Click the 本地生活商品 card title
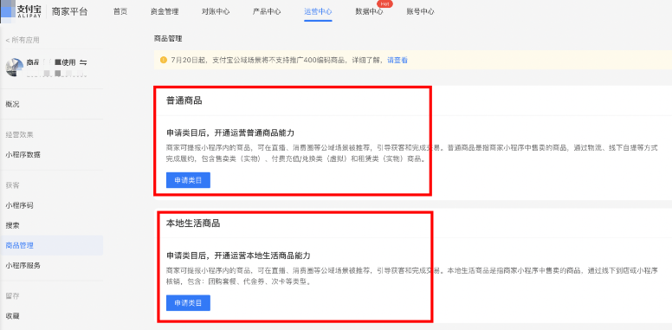This screenshot has width=672, height=330. [193, 223]
